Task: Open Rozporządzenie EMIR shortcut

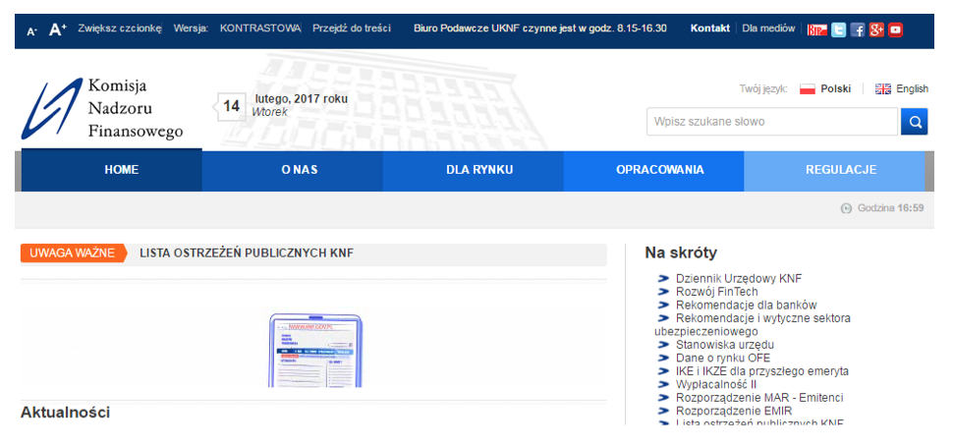Action: pos(734,412)
